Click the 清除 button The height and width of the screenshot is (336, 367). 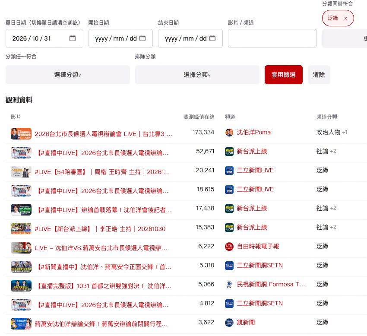click(319, 75)
